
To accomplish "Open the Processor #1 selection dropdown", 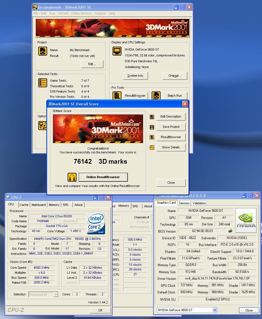I will coord(43,294).
